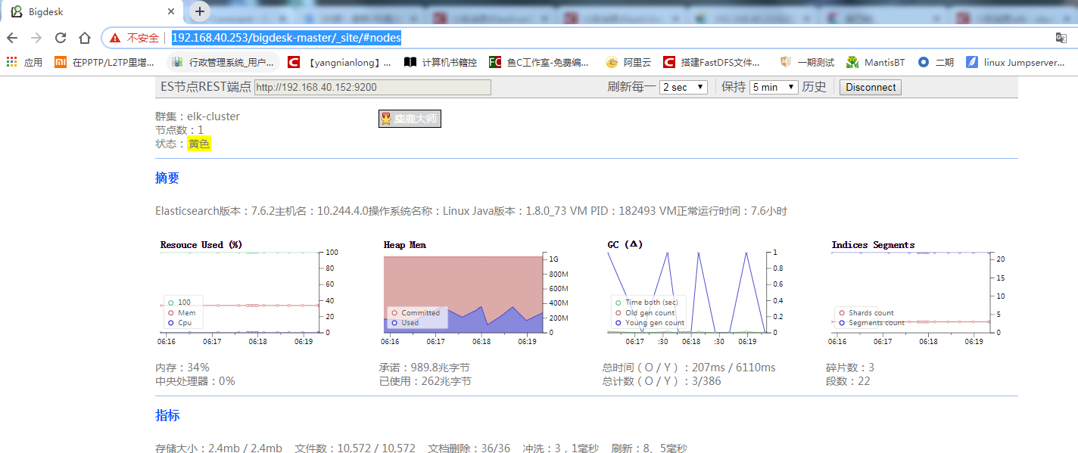Open the 计算机书籍控 bookmark
1078x453 pixels.
[x=441, y=63]
